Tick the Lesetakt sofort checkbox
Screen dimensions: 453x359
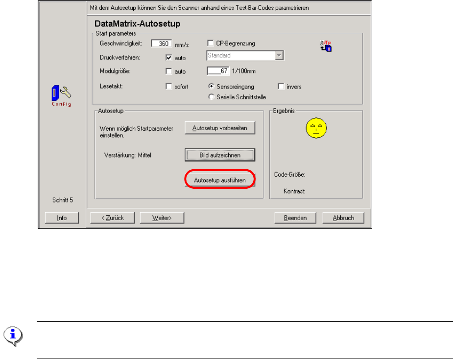(169, 87)
